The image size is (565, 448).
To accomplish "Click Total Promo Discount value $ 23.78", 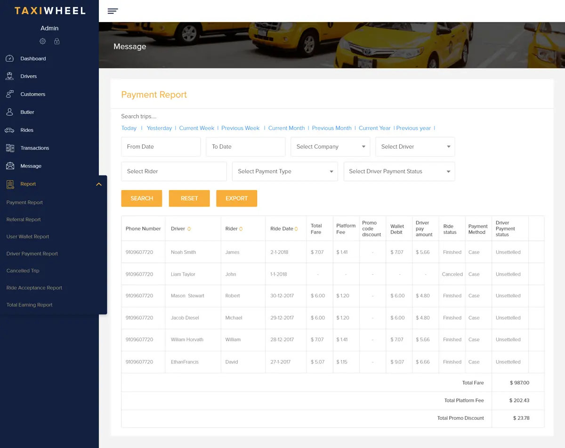I will [x=521, y=418].
